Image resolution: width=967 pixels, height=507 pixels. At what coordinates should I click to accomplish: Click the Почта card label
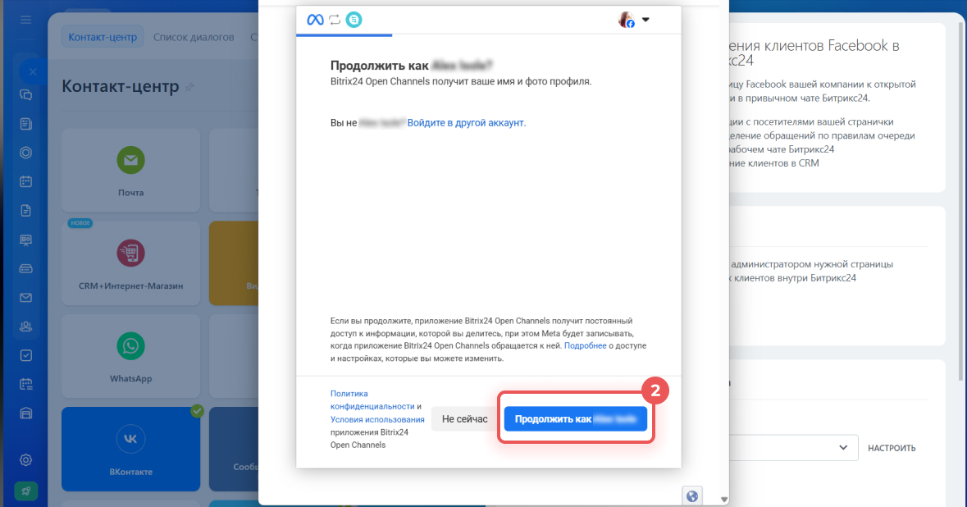(130, 193)
